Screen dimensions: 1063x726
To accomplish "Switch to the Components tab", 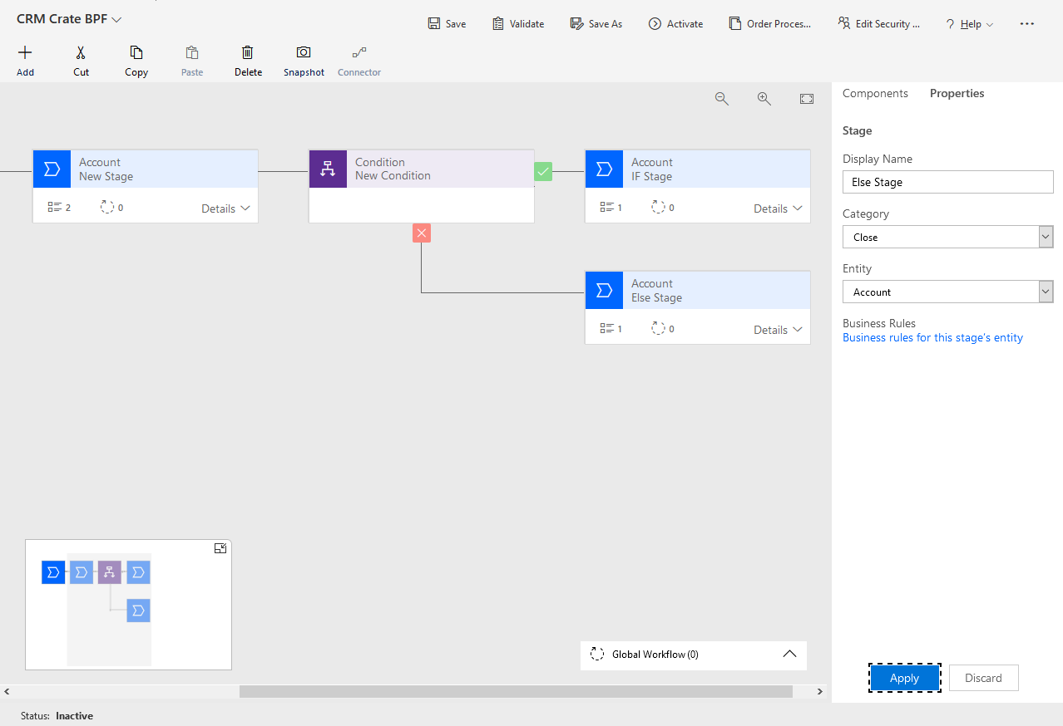I will 875,93.
